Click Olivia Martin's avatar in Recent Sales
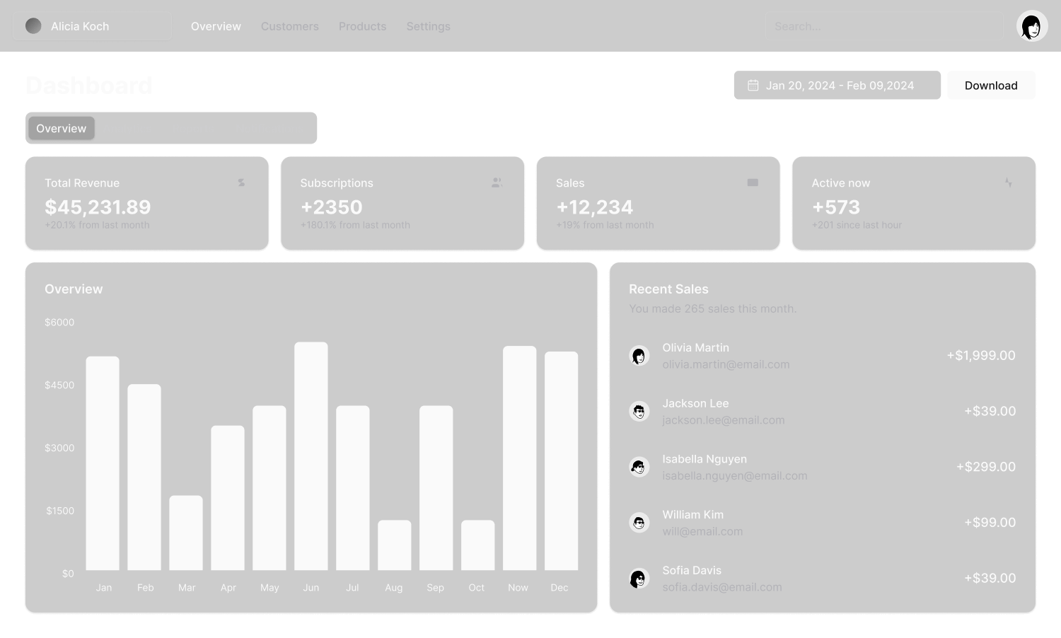The image size is (1061, 638). coord(639,355)
